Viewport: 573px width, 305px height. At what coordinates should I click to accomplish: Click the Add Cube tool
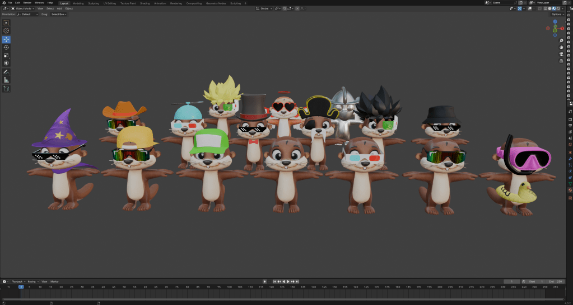pyautogui.click(x=6, y=88)
